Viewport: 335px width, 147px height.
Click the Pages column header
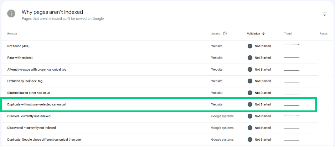pos(324,34)
